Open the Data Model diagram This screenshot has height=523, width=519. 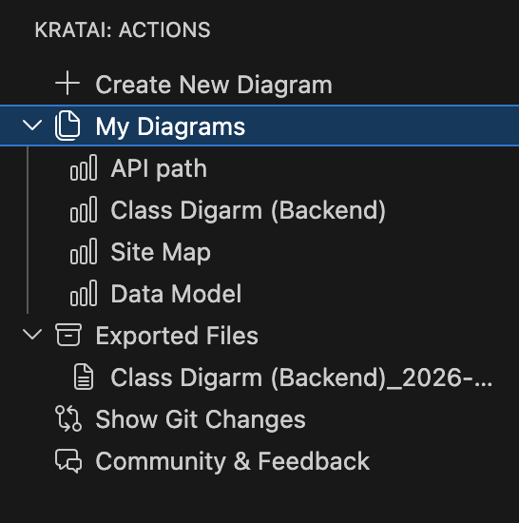pyautogui.click(x=176, y=294)
